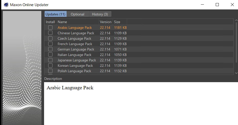Click the scroll down arrow of update list
This screenshot has height=125, width=238.
(x=236, y=73)
